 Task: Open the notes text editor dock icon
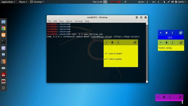point(3,48)
